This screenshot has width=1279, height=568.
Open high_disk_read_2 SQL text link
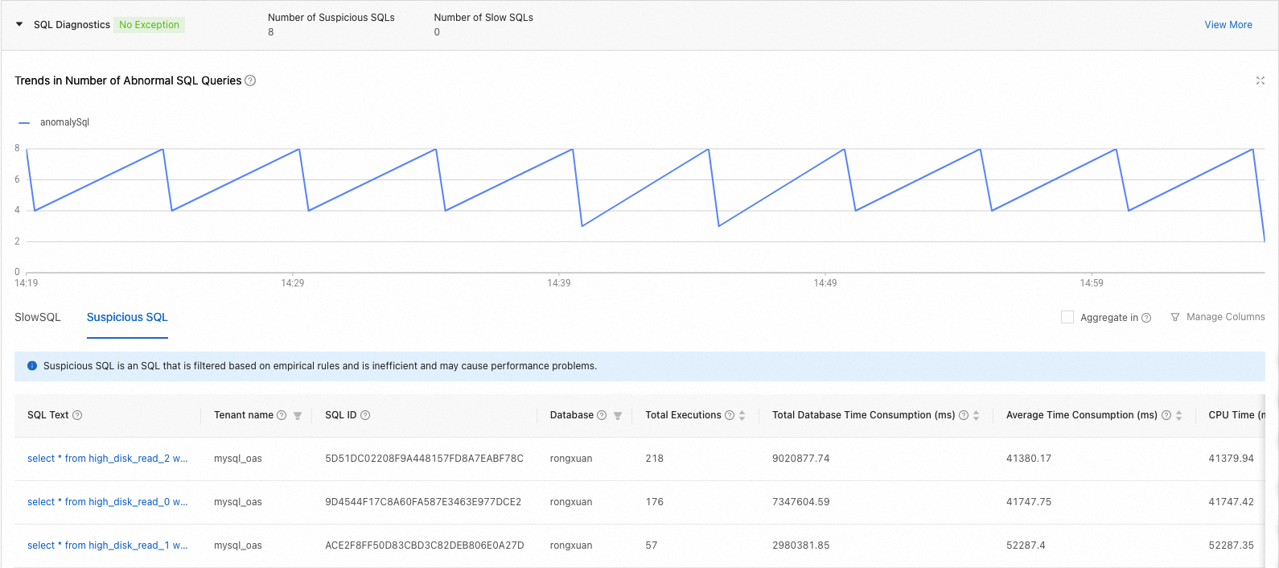108,459
